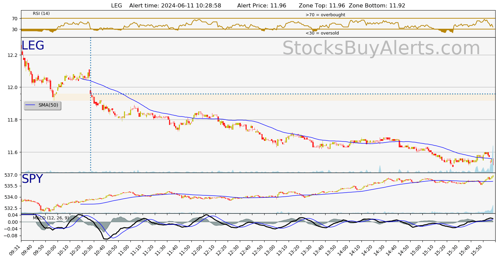Click the 'Alert time: 2024-06-11 10:28:58' text
The image size is (500, 260).
pyautogui.click(x=175, y=6)
